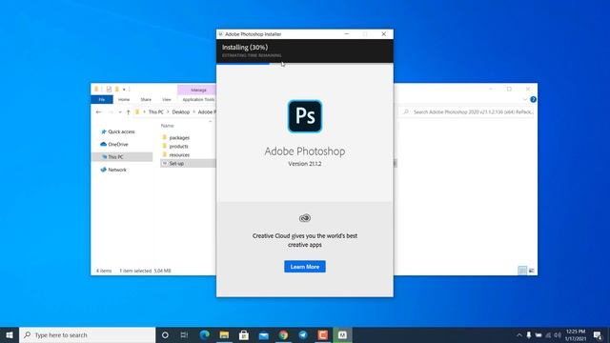
Task: Launch Microsoft Edge from taskbar
Action: [204, 335]
